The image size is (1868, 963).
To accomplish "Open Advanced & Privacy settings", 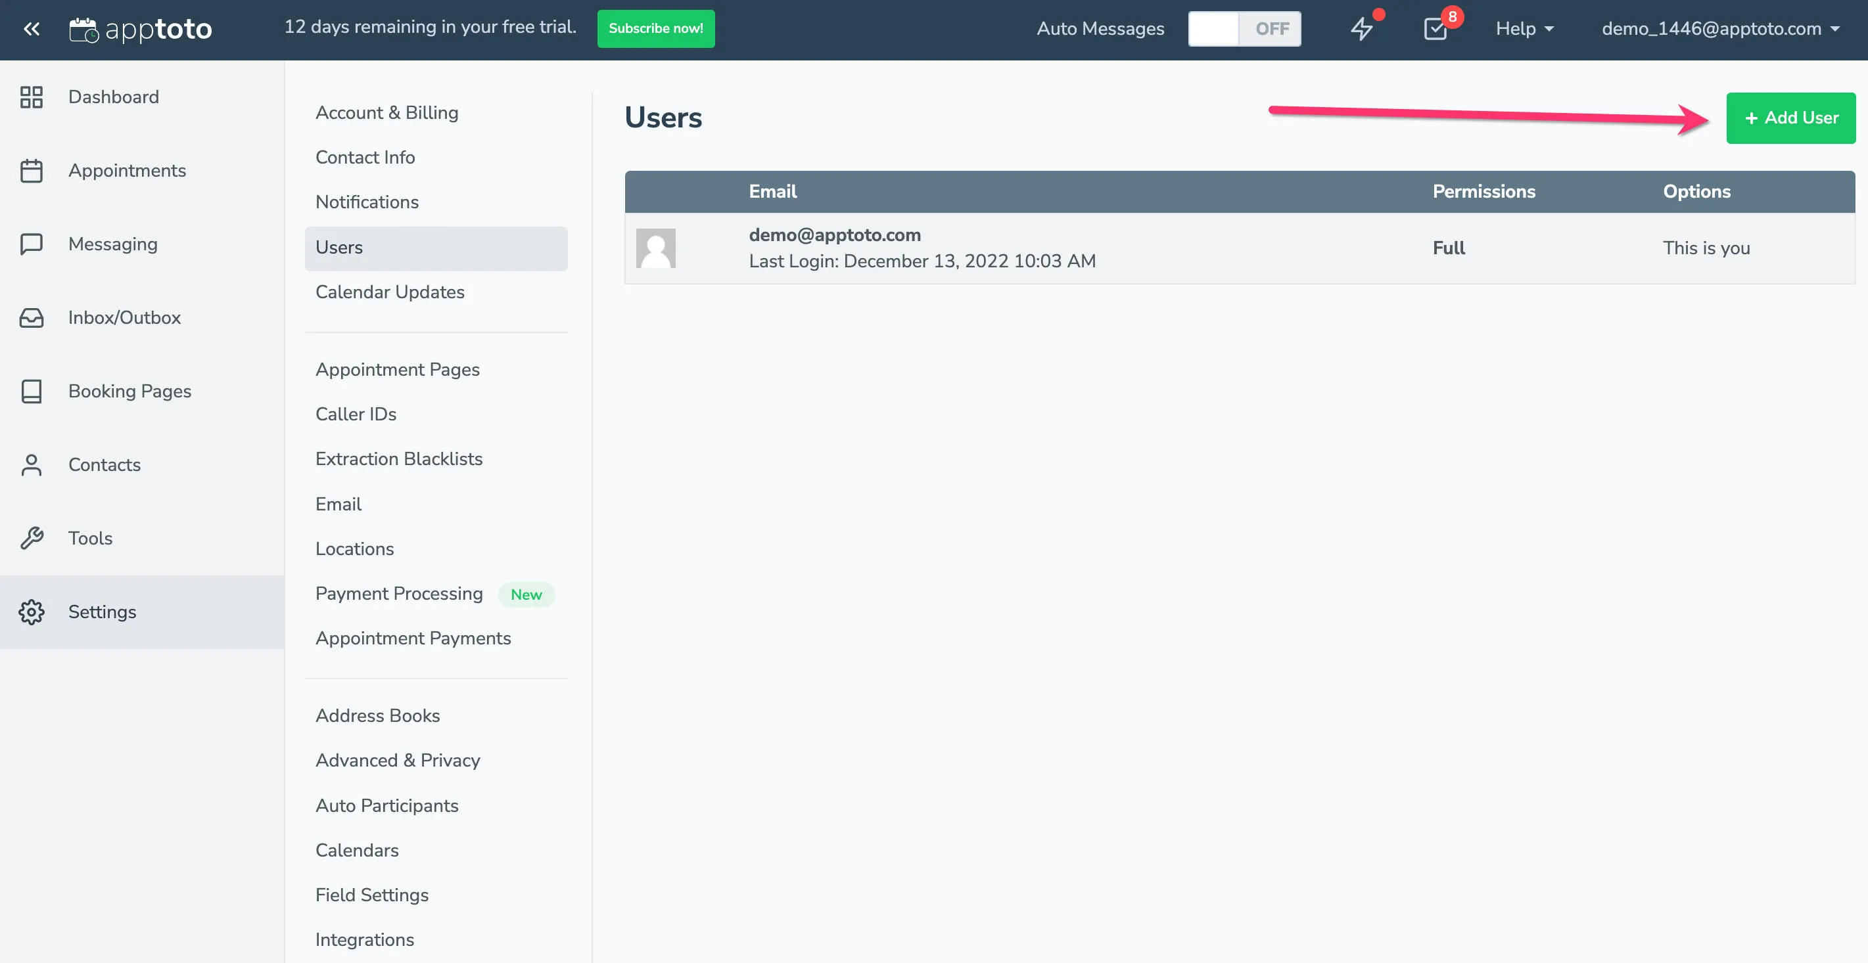I will 398,760.
